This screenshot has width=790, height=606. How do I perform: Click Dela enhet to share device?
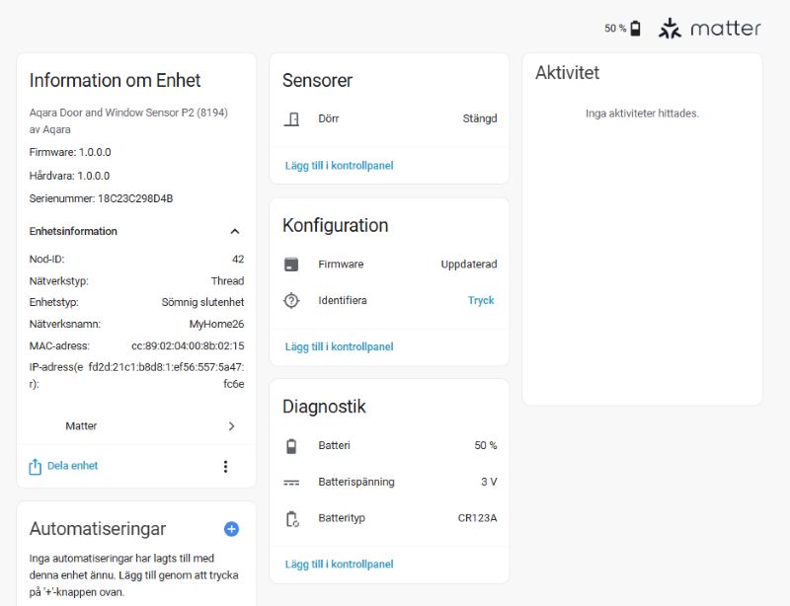pos(64,466)
